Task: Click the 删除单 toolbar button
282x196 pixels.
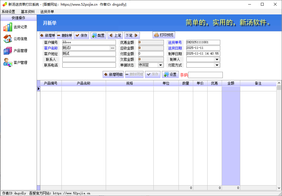Action: coord(64,35)
